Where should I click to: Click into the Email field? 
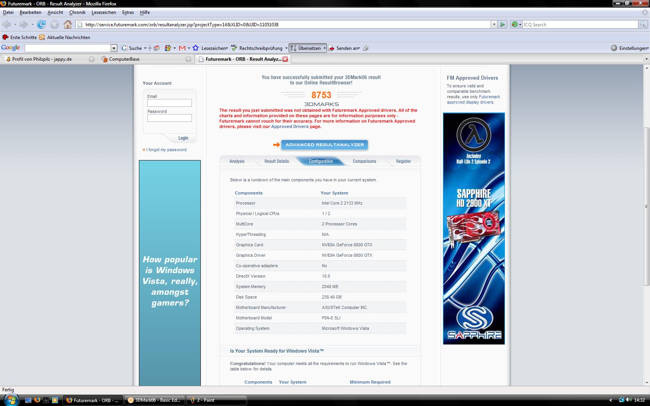pos(169,103)
